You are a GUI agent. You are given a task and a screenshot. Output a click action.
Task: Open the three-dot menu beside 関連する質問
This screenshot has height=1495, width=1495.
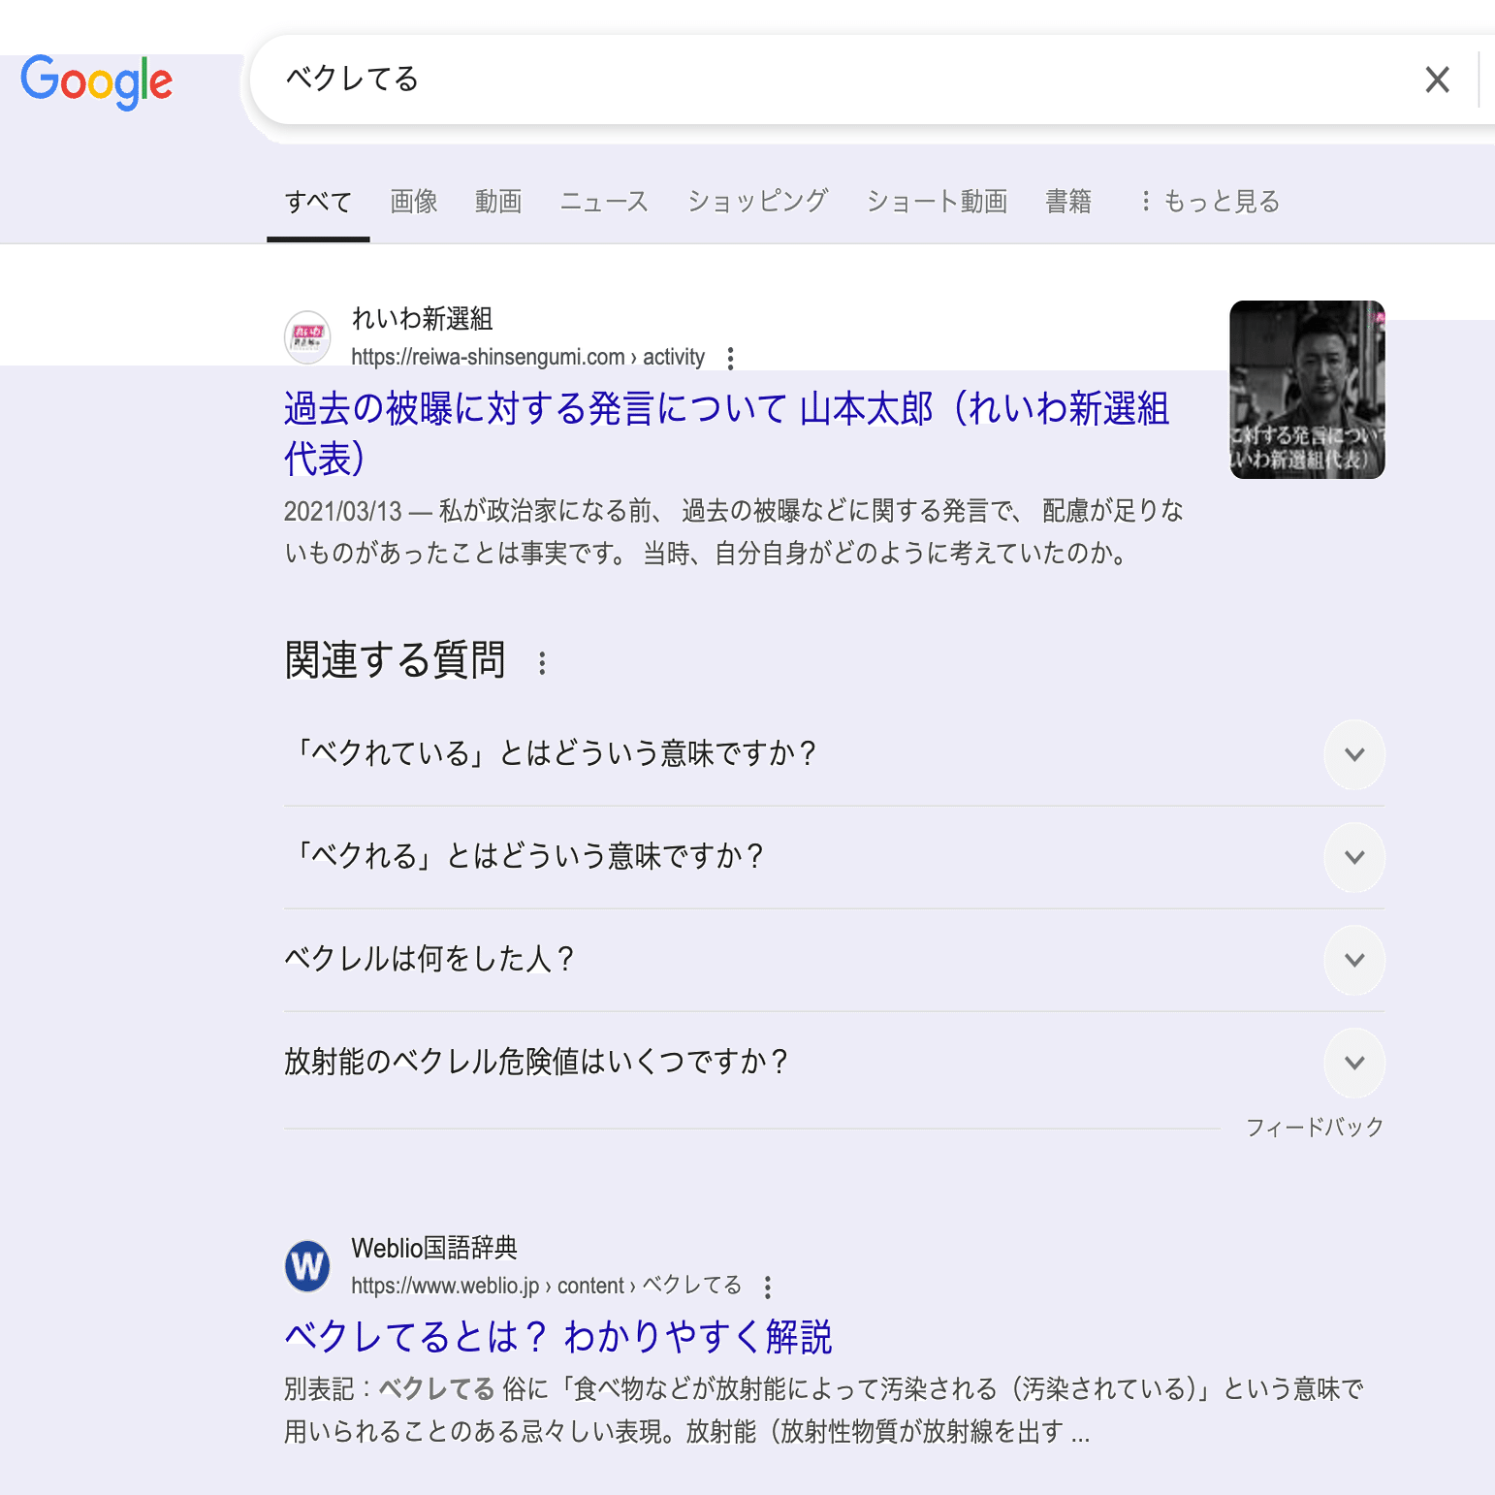point(542,663)
